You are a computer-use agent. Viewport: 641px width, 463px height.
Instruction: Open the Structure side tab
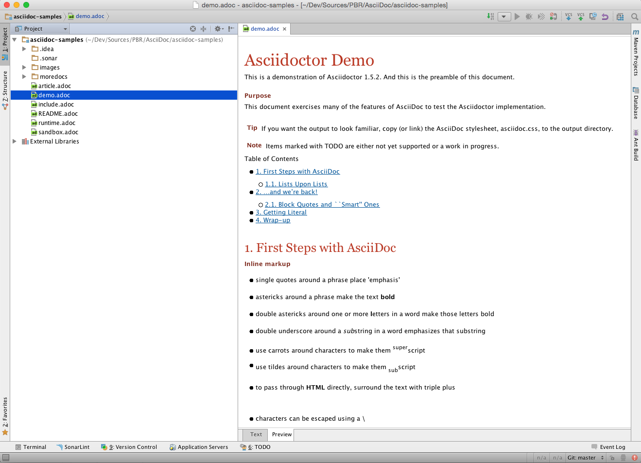point(5,89)
